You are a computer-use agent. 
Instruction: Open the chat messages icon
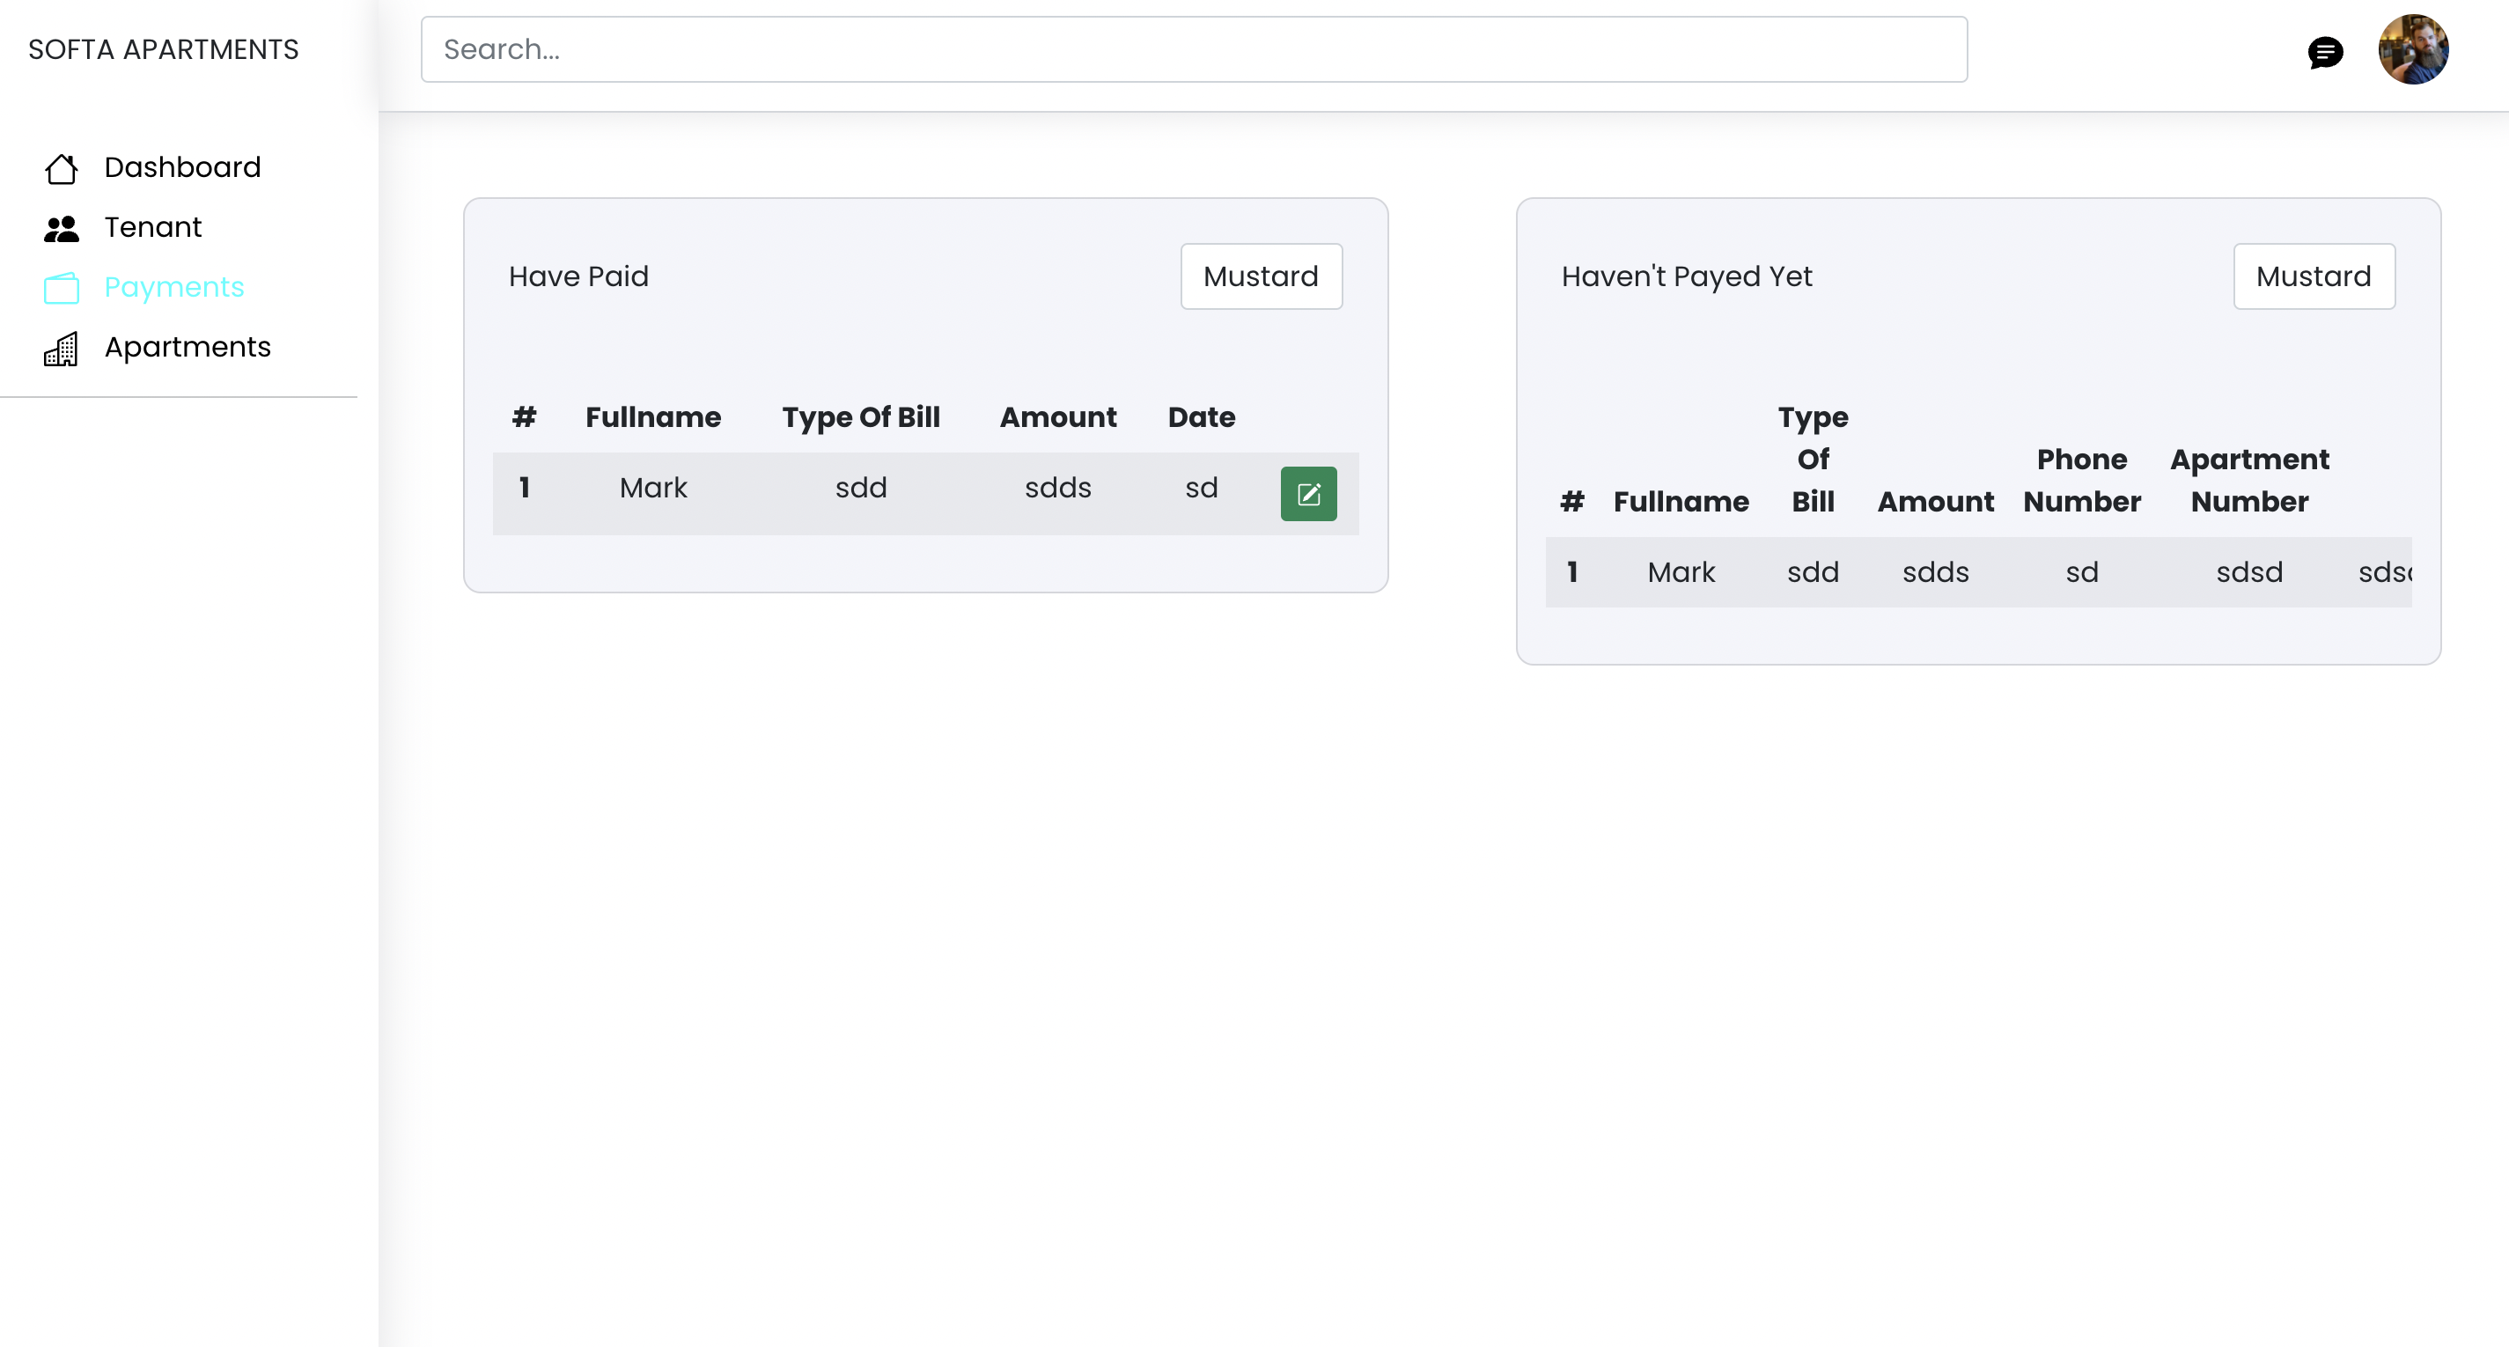tap(2325, 52)
